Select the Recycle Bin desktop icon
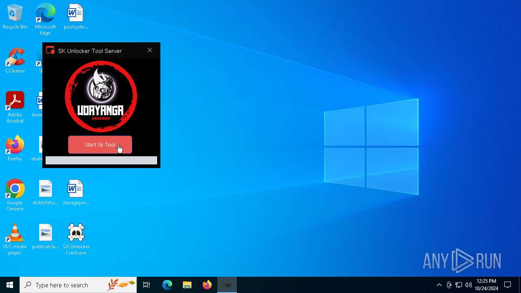This screenshot has width=521, height=293. pyautogui.click(x=15, y=17)
